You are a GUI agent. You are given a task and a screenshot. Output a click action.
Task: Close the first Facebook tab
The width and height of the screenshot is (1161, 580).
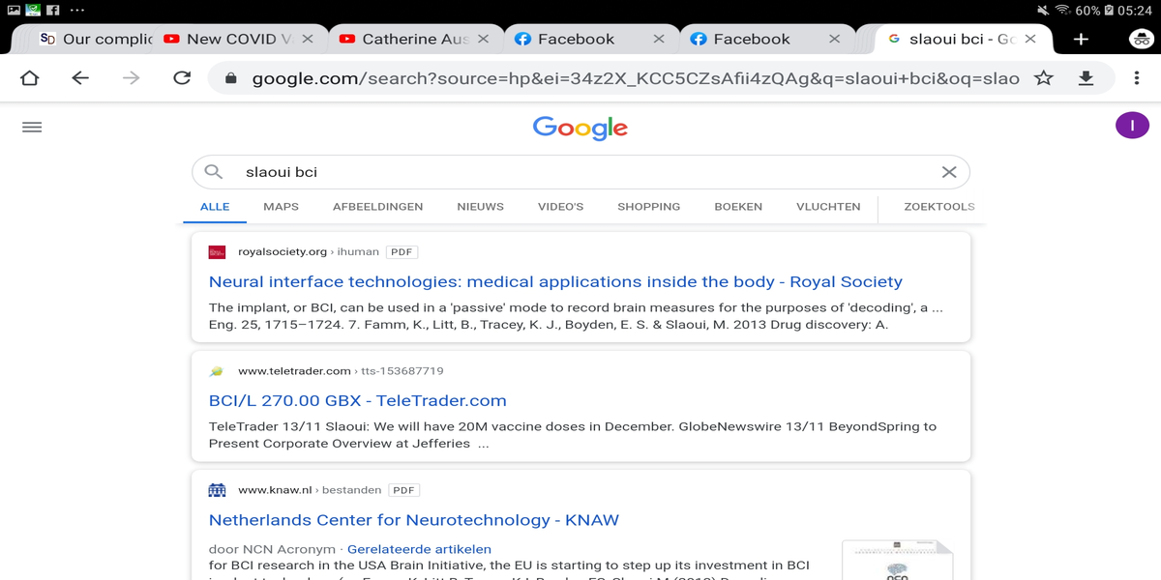659,39
